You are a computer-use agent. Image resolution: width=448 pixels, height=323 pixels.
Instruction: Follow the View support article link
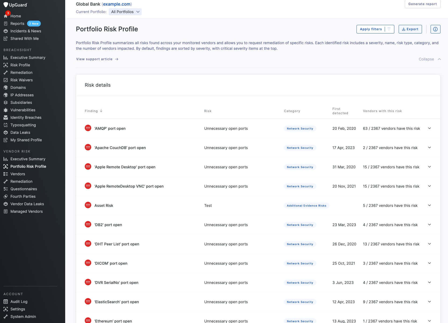[97, 59]
